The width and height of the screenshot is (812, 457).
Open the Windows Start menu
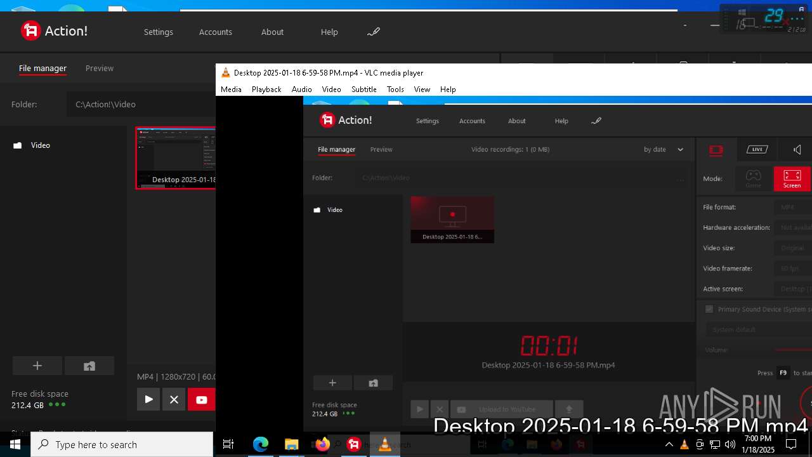pyautogui.click(x=15, y=444)
